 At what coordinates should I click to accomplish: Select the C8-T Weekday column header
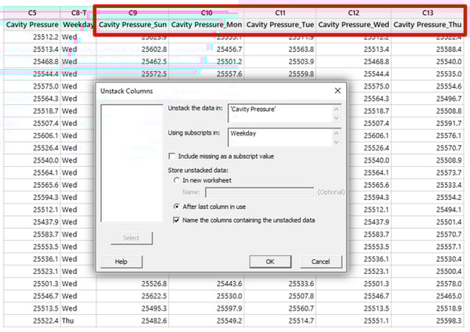(78, 13)
